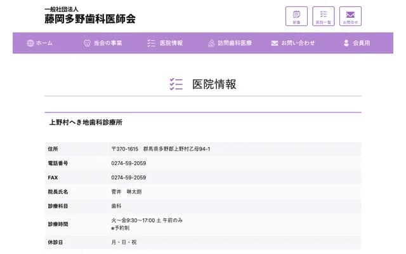406x254 pixels.
Task: Open the 新着 notepad icon button in the header
Action: pos(296,16)
